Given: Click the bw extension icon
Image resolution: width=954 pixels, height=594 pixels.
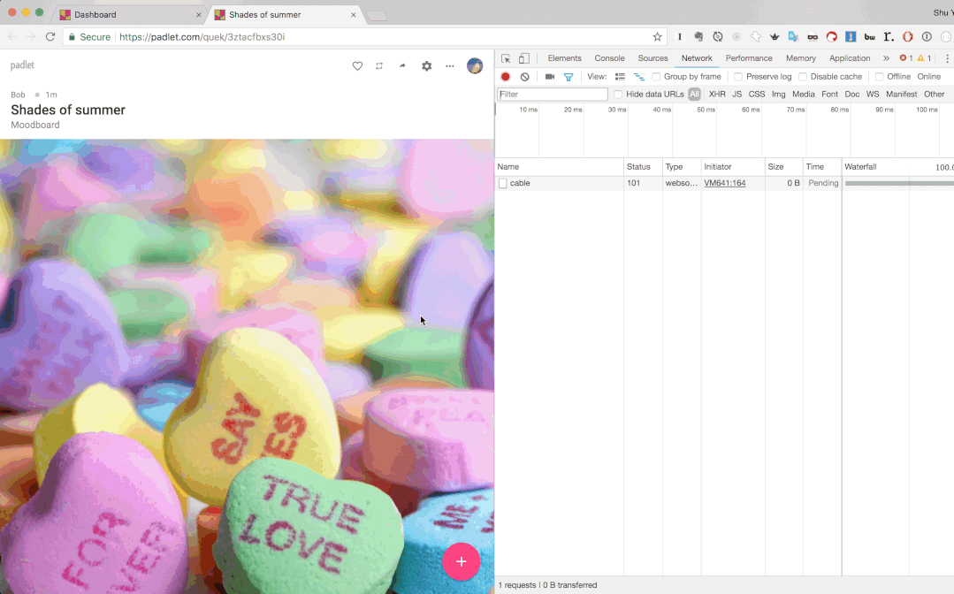Looking at the screenshot, I should click(x=869, y=37).
